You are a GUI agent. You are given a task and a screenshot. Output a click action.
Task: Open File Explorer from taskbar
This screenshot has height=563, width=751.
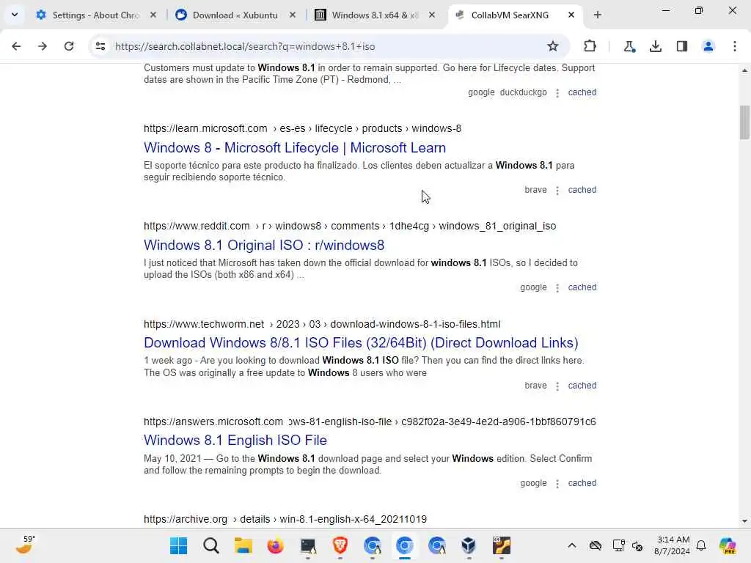click(x=243, y=545)
